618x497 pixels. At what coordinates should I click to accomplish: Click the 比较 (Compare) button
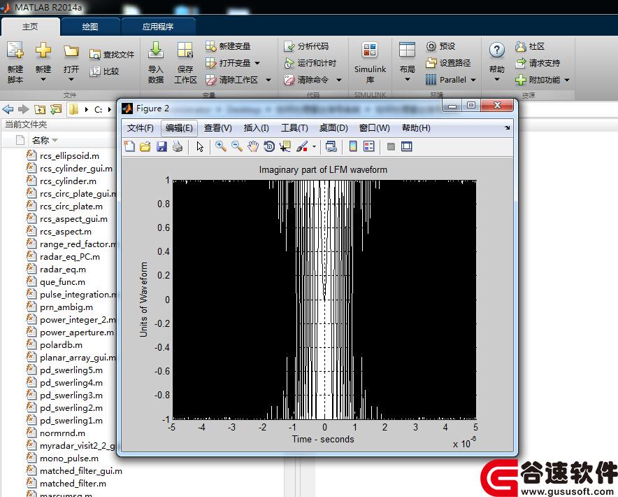[x=104, y=71]
